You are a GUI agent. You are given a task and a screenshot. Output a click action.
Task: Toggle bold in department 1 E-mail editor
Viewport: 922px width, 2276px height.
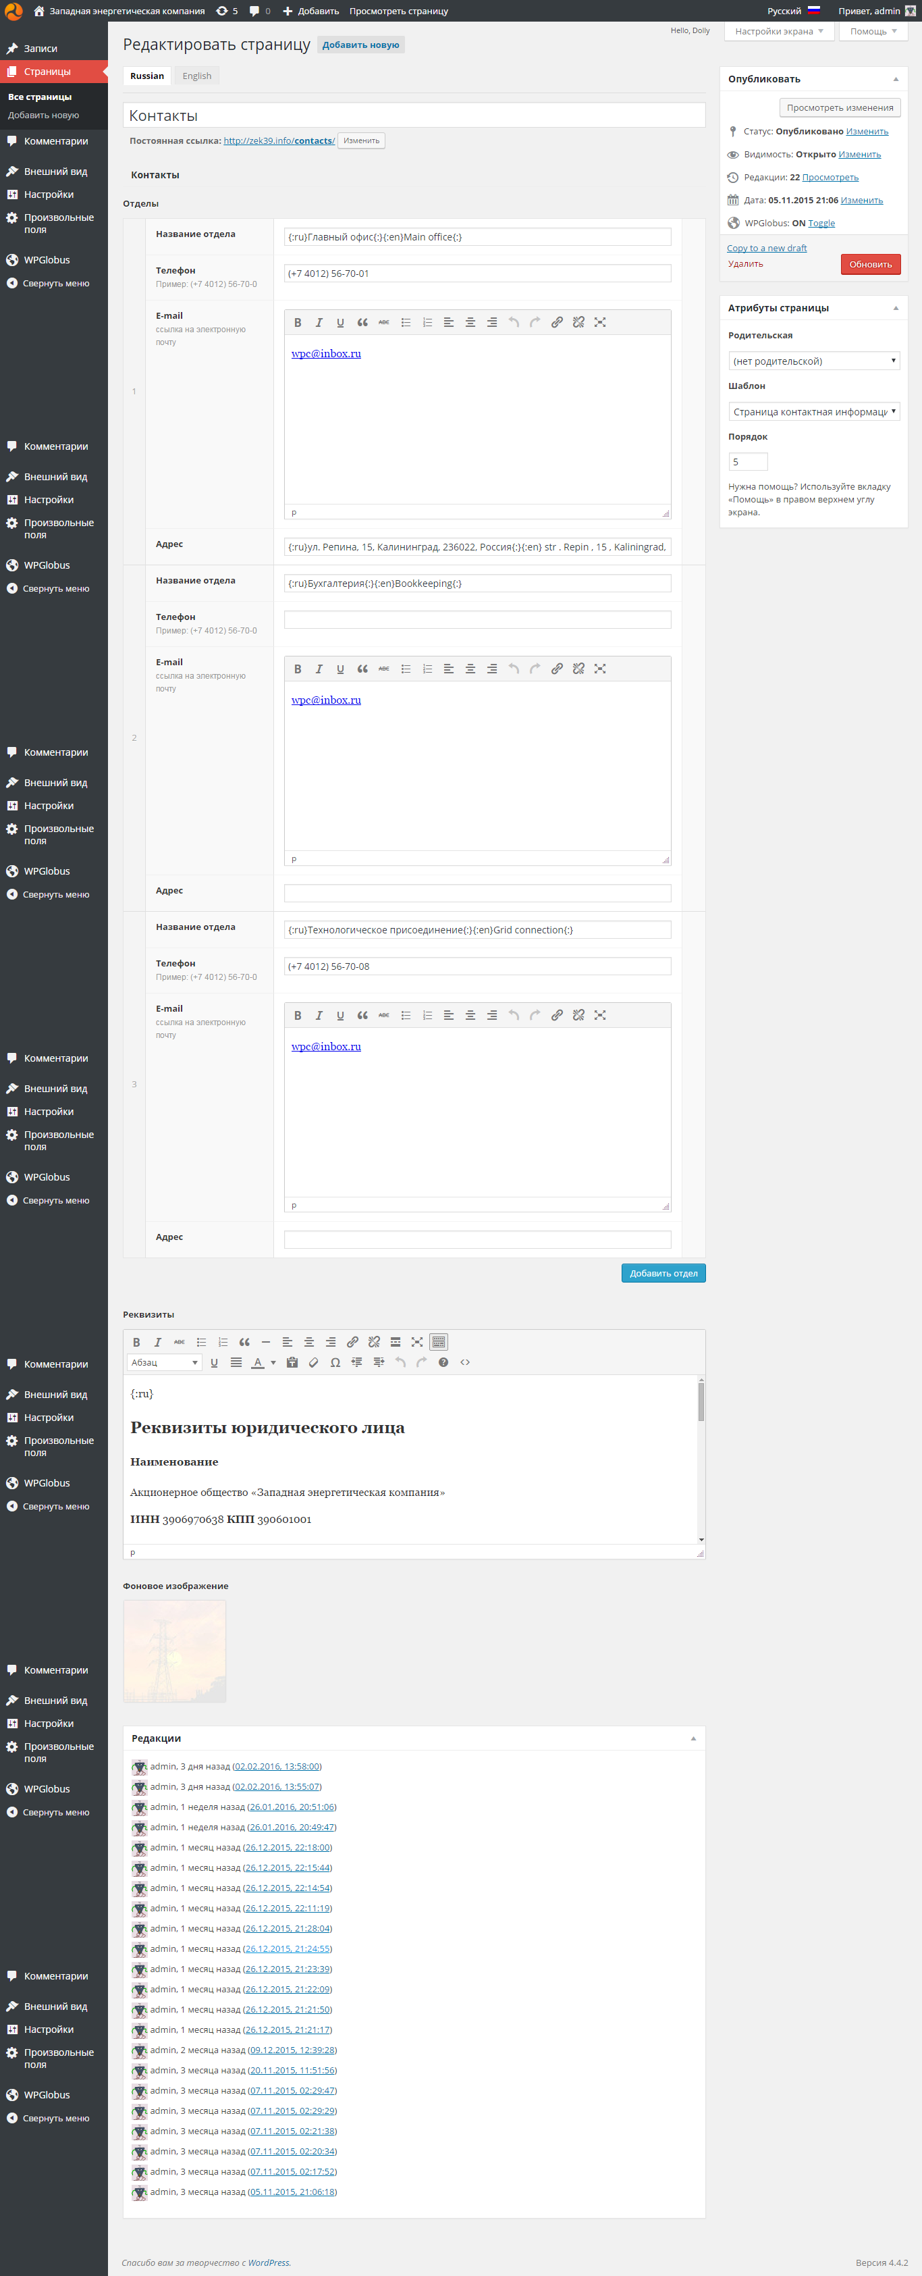(298, 323)
